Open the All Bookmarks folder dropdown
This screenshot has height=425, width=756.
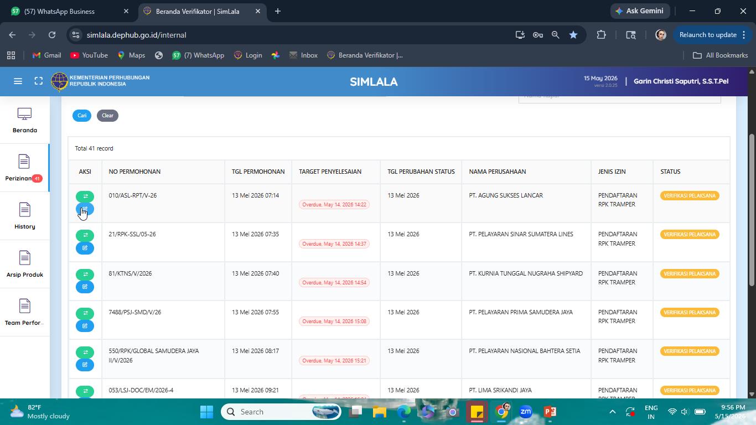click(720, 55)
